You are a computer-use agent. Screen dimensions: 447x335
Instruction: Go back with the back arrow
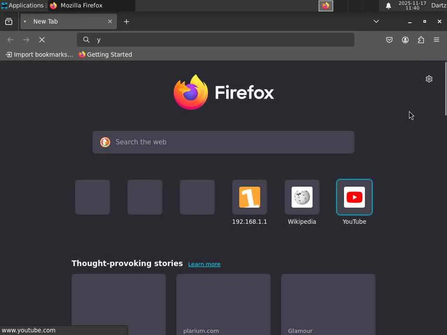10,40
